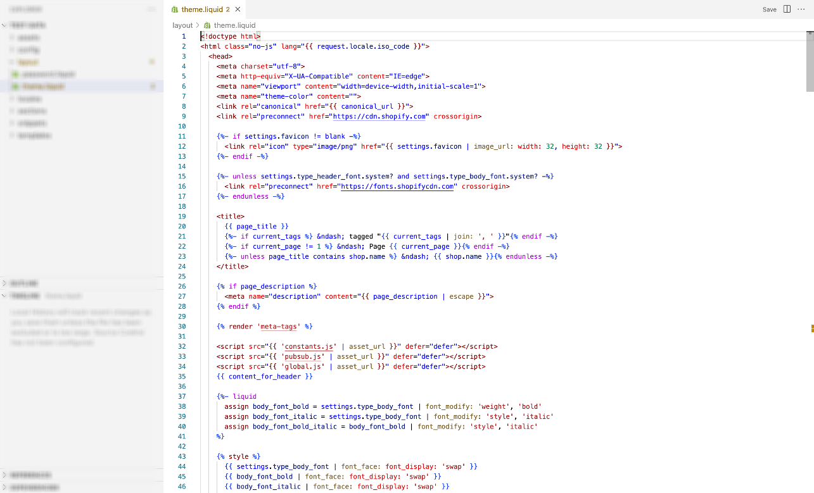Click 'current_tags' after join on line 21
Screen dimensions: 814x493
pos(417,237)
